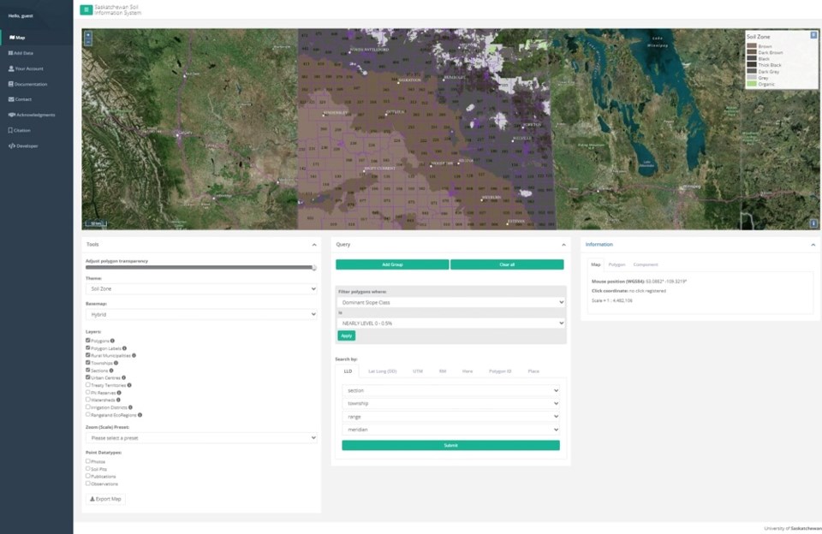822x534 pixels.
Task: Check the Publications datatype
Action: [88, 476]
